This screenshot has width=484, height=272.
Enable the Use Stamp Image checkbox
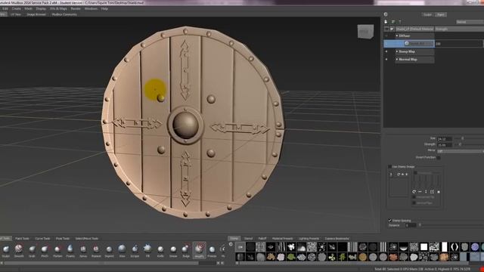pos(390,167)
